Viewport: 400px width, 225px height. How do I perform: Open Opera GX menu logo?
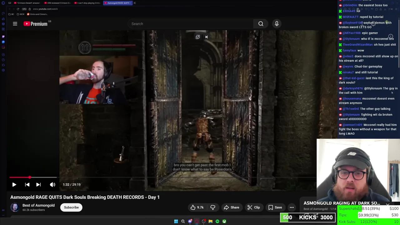click(x=3, y=3)
